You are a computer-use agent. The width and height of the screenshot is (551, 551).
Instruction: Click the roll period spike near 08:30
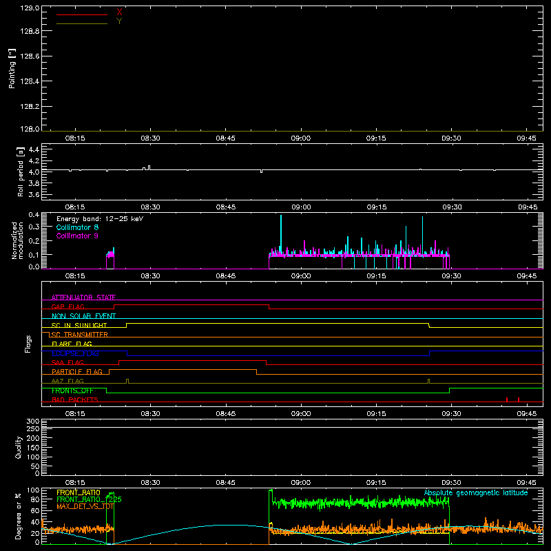click(x=149, y=167)
